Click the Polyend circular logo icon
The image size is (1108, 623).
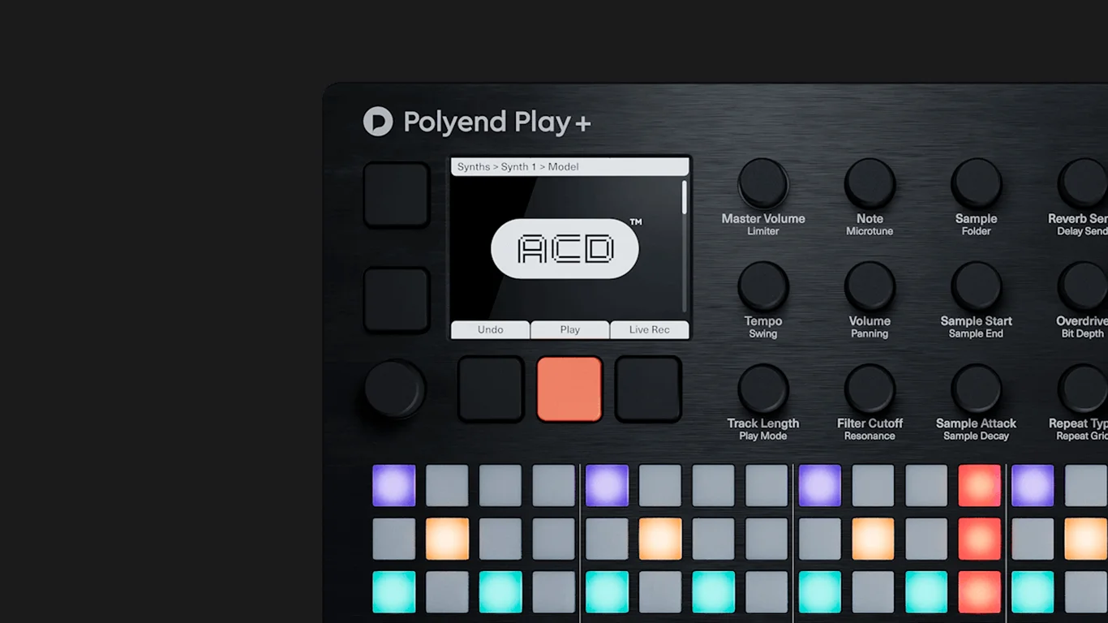(378, 122)
